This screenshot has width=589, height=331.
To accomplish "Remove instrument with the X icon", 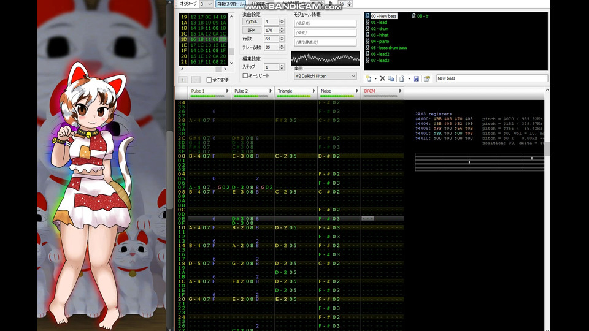I will pyautogui.click(x=382, y=78).
